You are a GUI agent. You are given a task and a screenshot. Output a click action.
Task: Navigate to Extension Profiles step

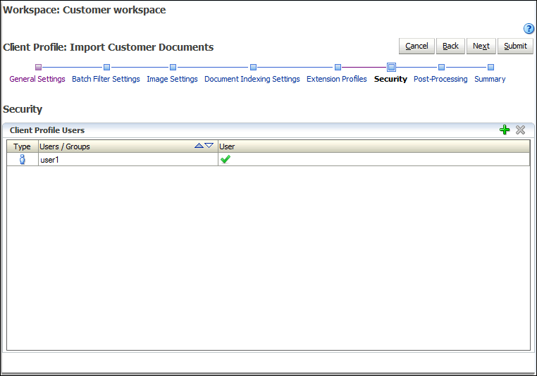[x=337, y=79]
